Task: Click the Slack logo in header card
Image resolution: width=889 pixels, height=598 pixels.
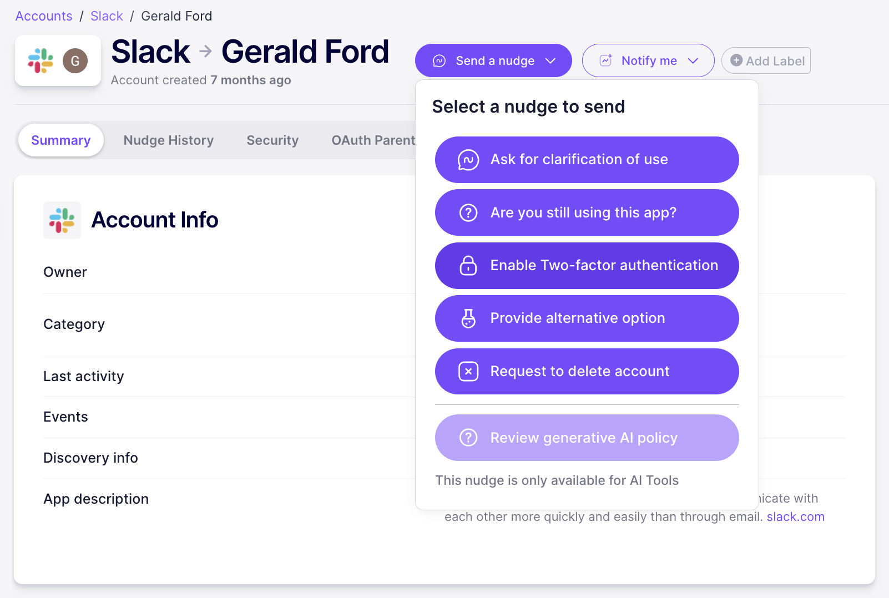Action: click(41, 60)
